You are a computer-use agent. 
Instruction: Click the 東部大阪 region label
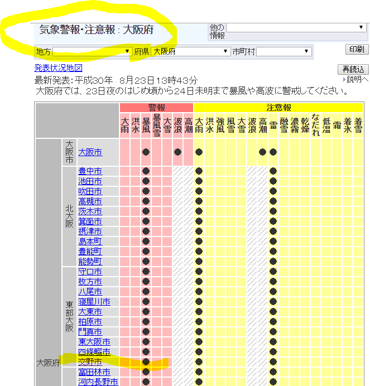(x=69, y=317)
